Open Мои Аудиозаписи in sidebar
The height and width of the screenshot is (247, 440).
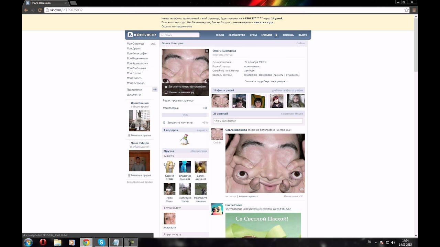(137, 63)
